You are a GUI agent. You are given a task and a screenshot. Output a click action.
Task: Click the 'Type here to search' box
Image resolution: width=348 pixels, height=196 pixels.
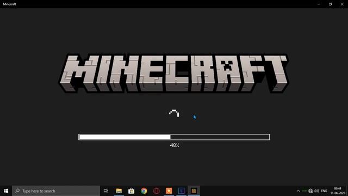56,191
